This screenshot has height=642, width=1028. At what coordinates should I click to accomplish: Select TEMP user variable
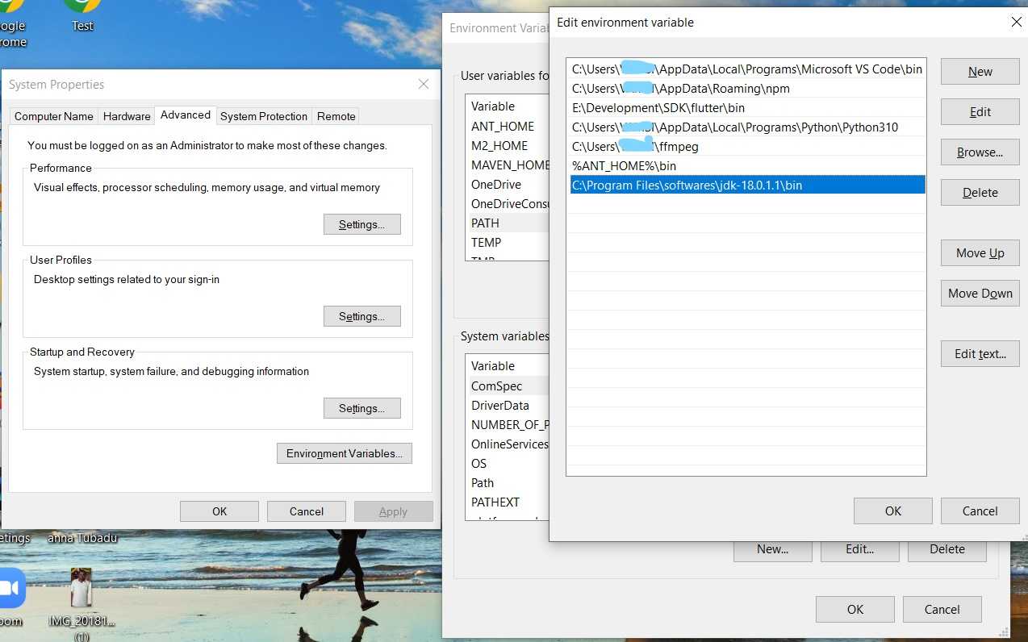point(486,242)
